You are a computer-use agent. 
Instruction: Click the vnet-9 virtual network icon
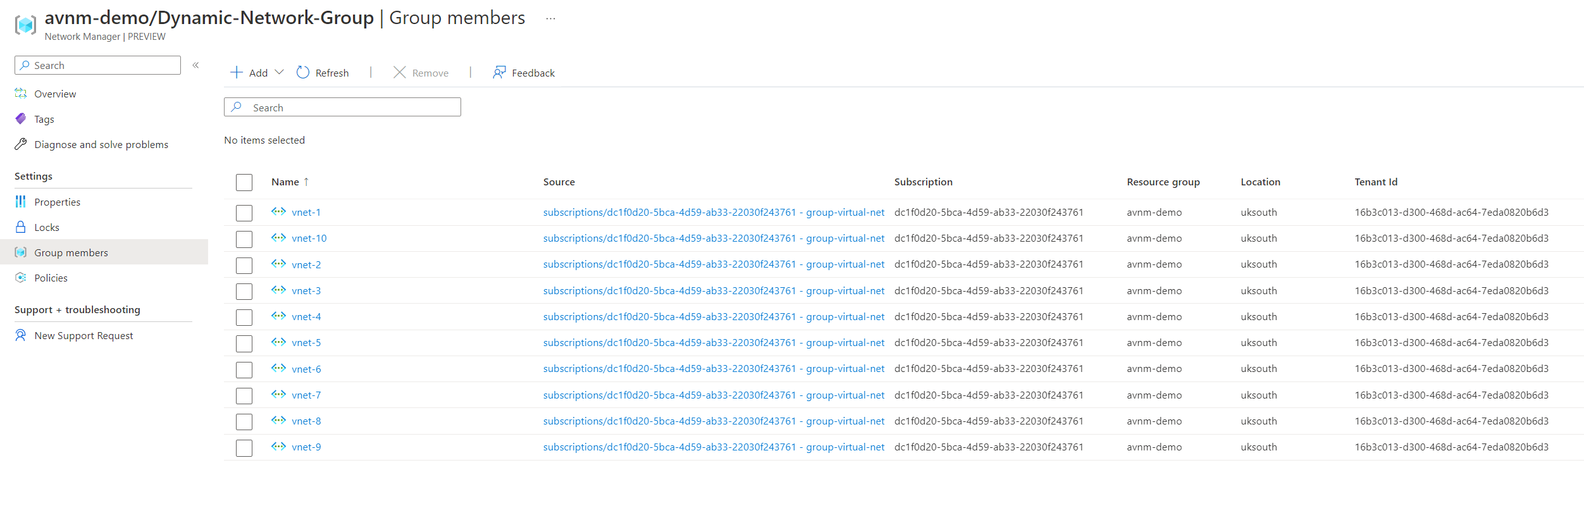pos(278,446)
